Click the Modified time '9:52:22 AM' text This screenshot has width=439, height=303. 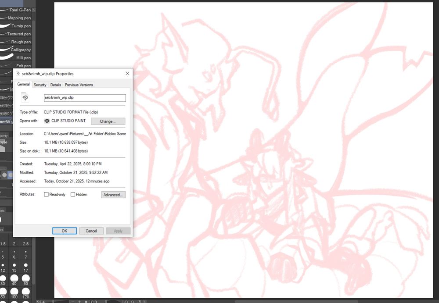[x=98, y=173]
